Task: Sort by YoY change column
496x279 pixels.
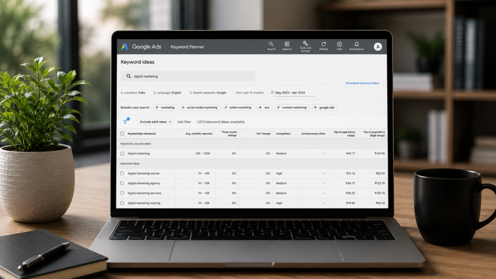Action: coord(263,134)
